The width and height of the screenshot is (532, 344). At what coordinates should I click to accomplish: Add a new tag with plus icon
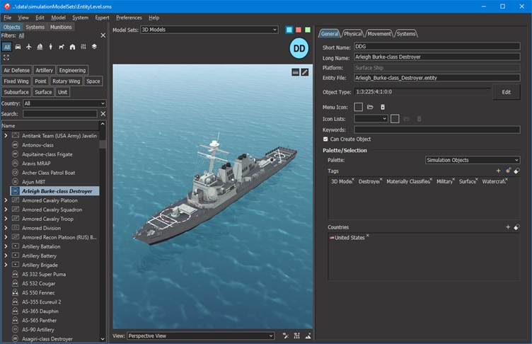coord(498,171)
